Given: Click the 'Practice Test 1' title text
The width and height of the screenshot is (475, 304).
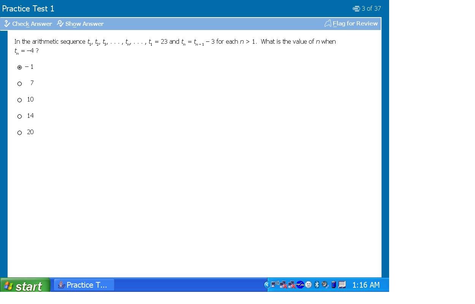Looking at the screenshot, I should [28, 8].
